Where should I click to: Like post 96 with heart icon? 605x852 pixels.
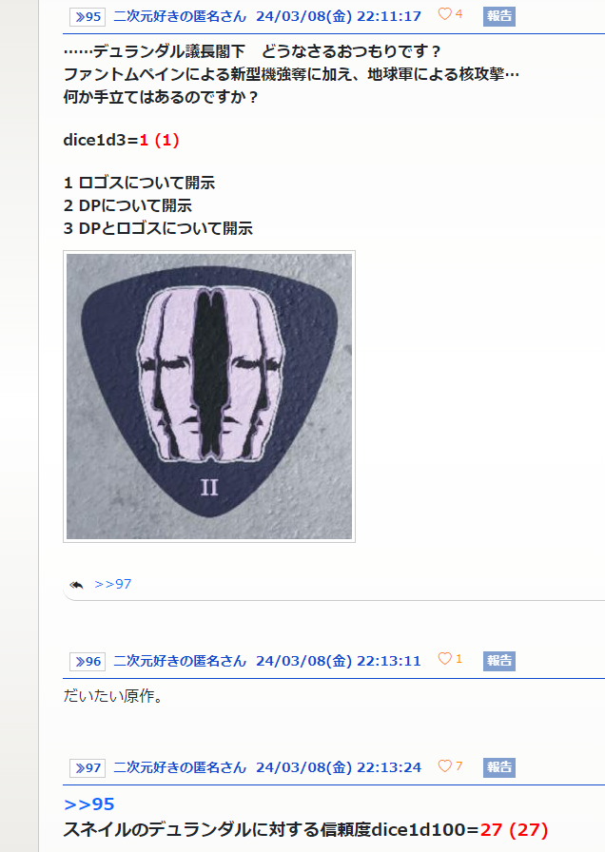click(444, 659)
